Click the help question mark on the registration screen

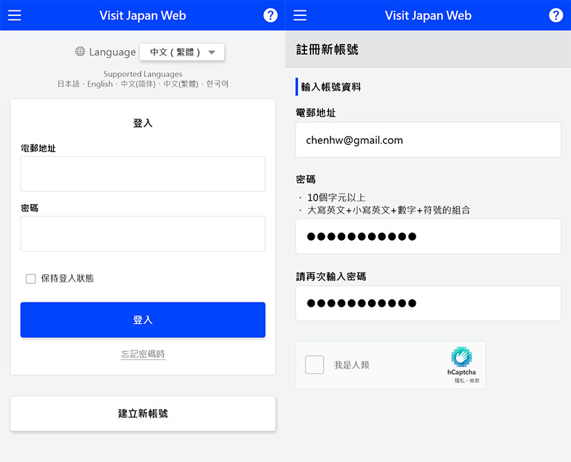pos(556,15)
